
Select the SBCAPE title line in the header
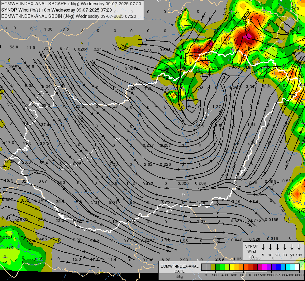pyautogui.click(x=71, y=4)
